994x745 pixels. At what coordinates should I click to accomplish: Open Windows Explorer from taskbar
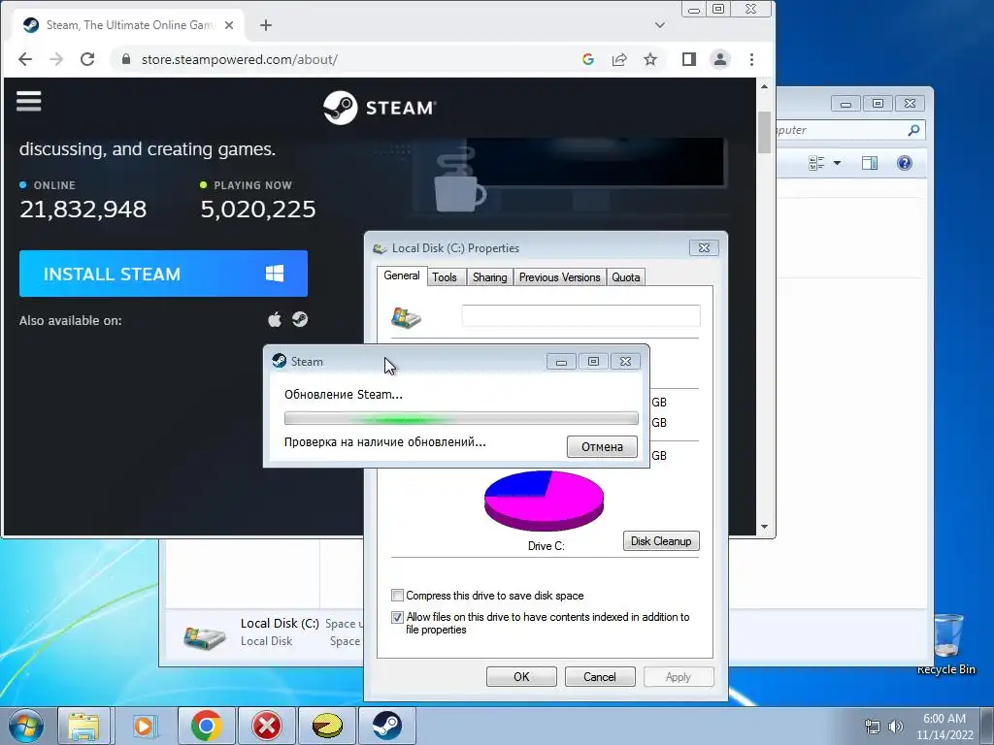[83, 726]
